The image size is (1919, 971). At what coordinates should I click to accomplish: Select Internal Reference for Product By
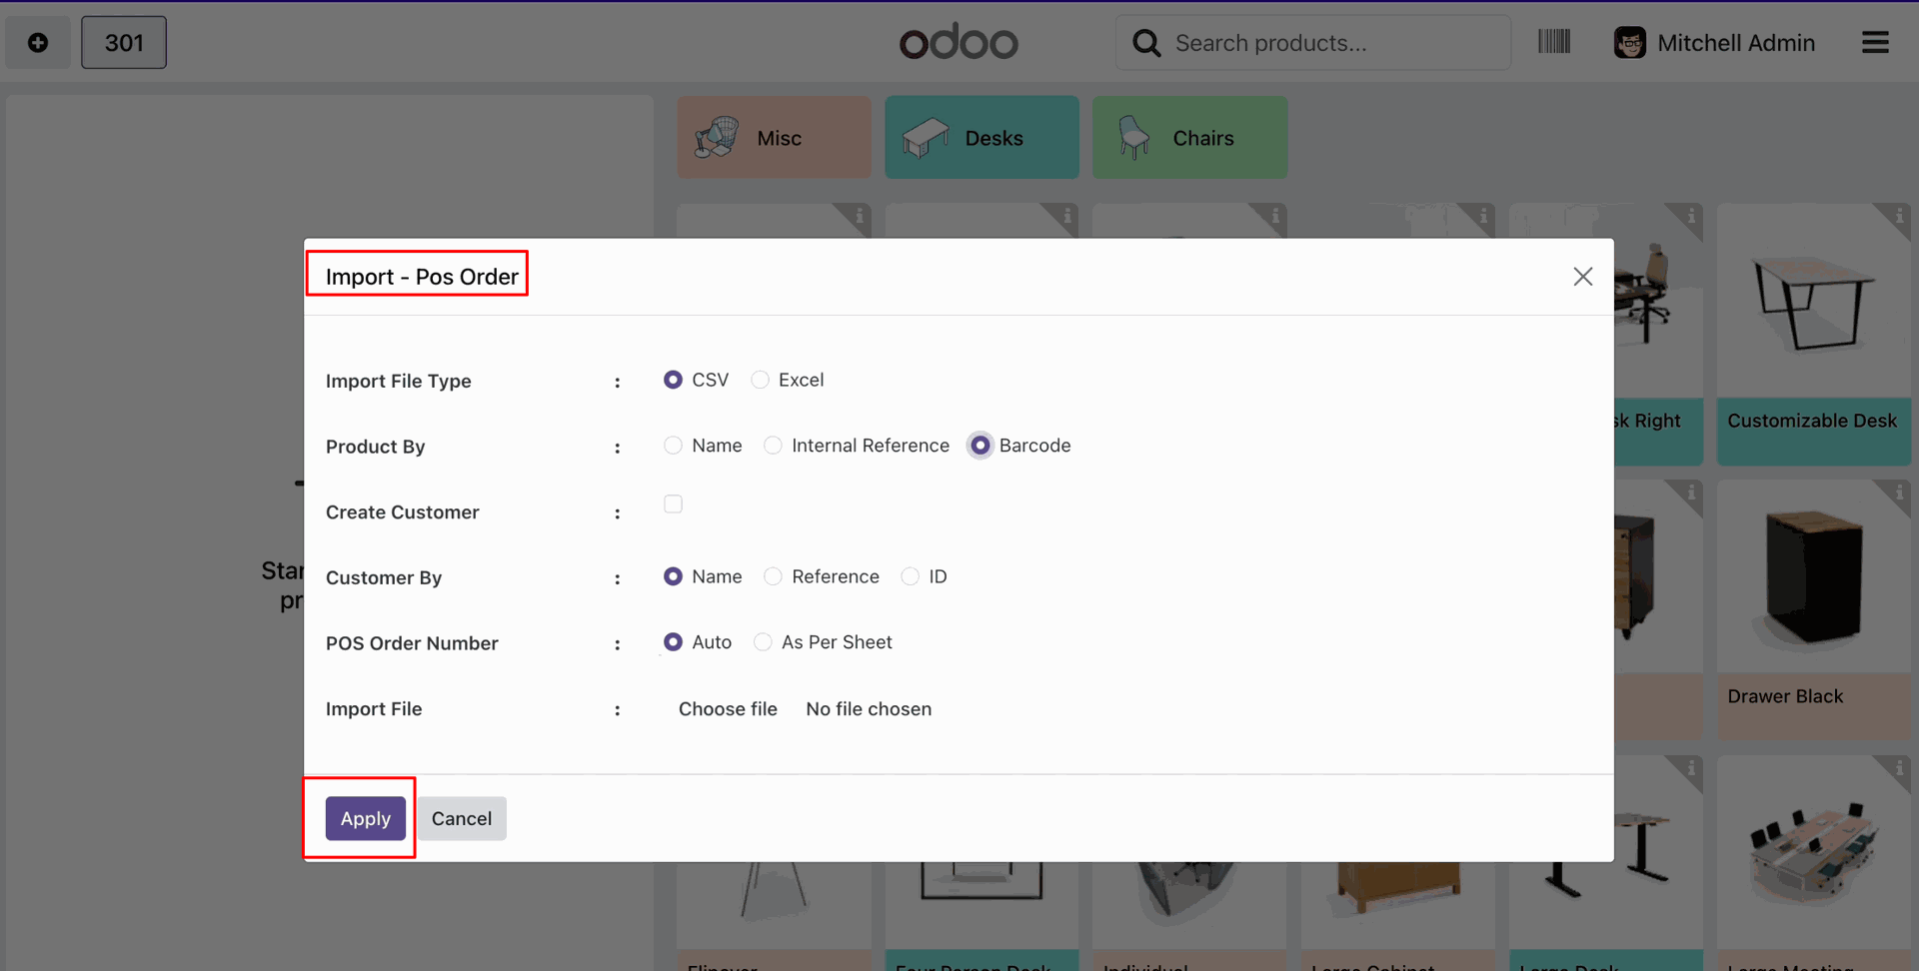coord(774,446)
